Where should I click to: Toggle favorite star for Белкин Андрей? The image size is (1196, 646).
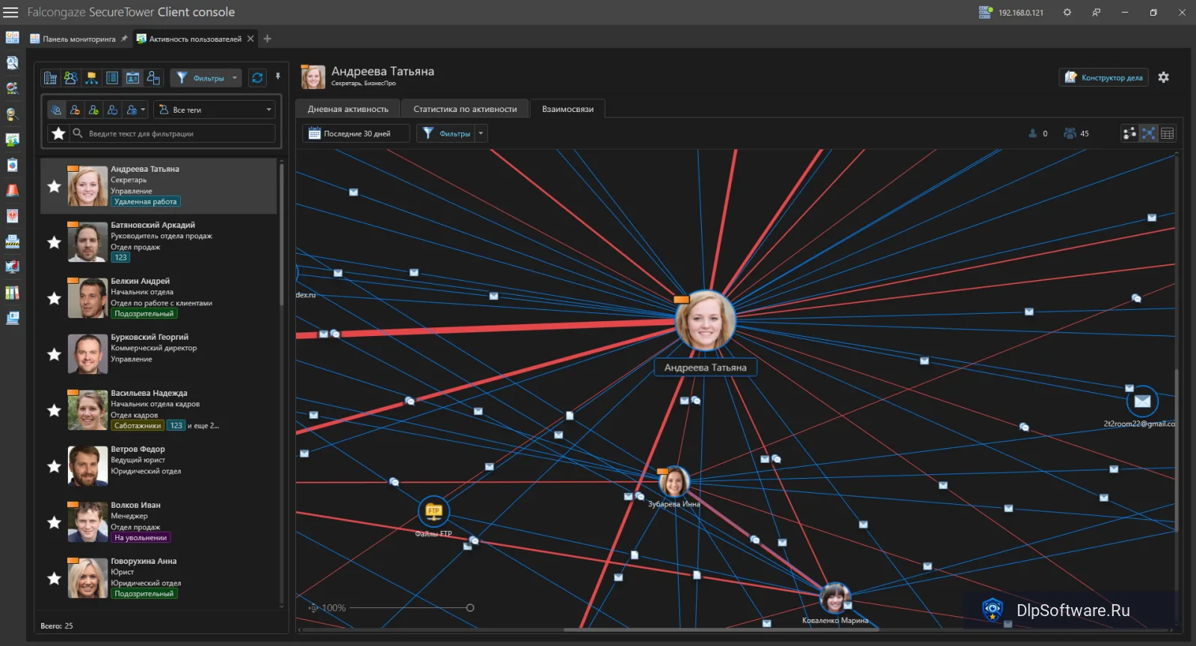coord(54,298)
